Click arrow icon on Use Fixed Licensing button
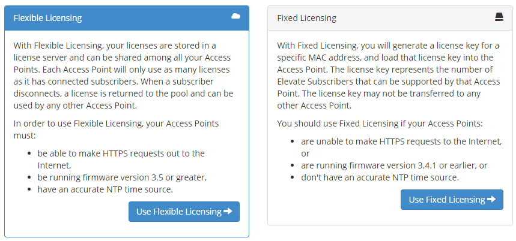The image size is (516, 241). (x=491, y=200)
